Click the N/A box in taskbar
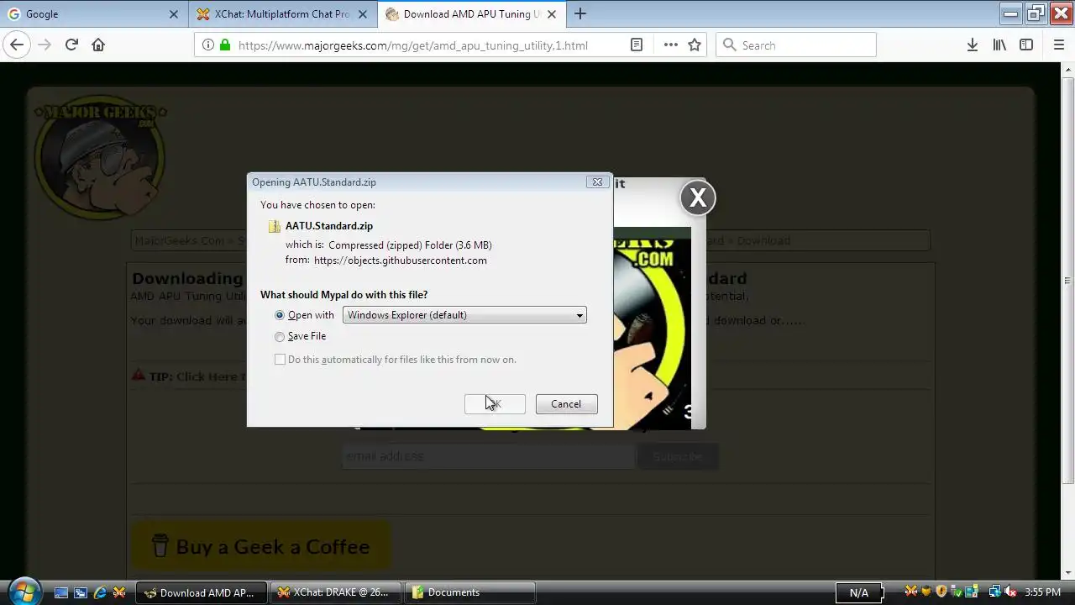The width and height of the screenshot is (1075, 605). [x=859, y=592]
